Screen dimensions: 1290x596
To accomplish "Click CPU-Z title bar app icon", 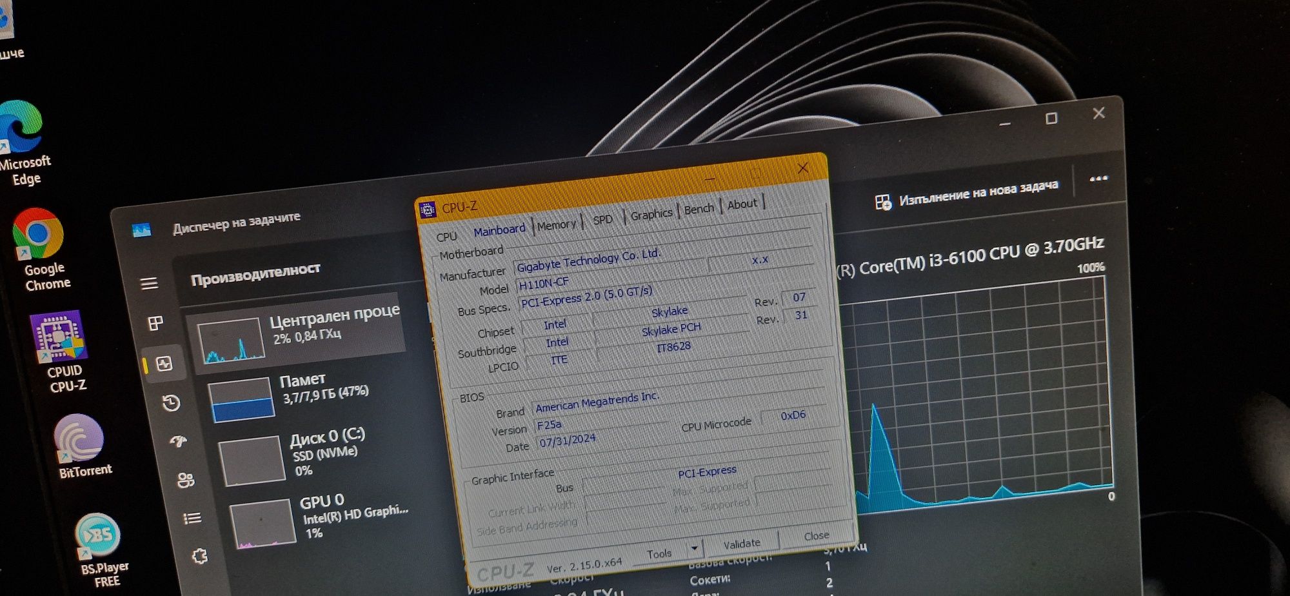I will (428, 210).
